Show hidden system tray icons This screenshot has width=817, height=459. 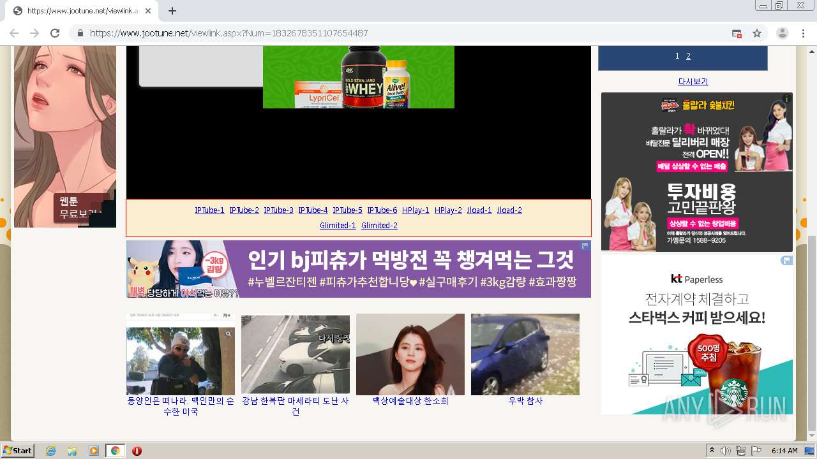click(712, 451)
